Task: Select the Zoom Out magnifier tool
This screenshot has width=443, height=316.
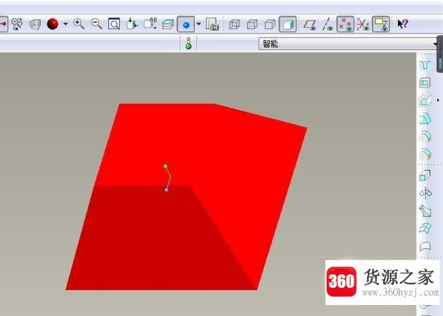Action: coord(96,24)
